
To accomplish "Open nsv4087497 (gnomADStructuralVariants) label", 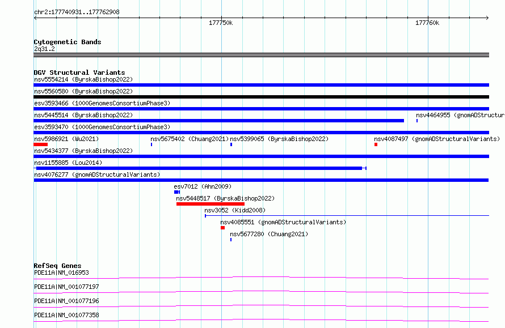I will click(437, 139).
